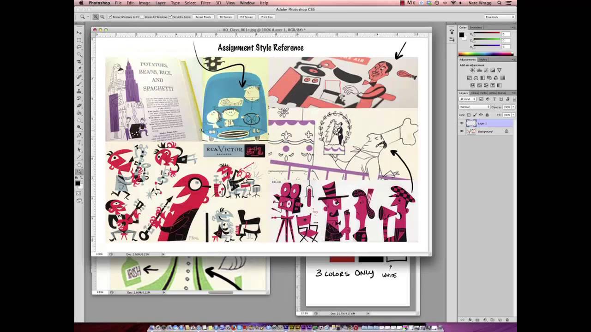591x332 pixels.
Task: Select the Eyedropper tool
Action: (x=79, y=68)
